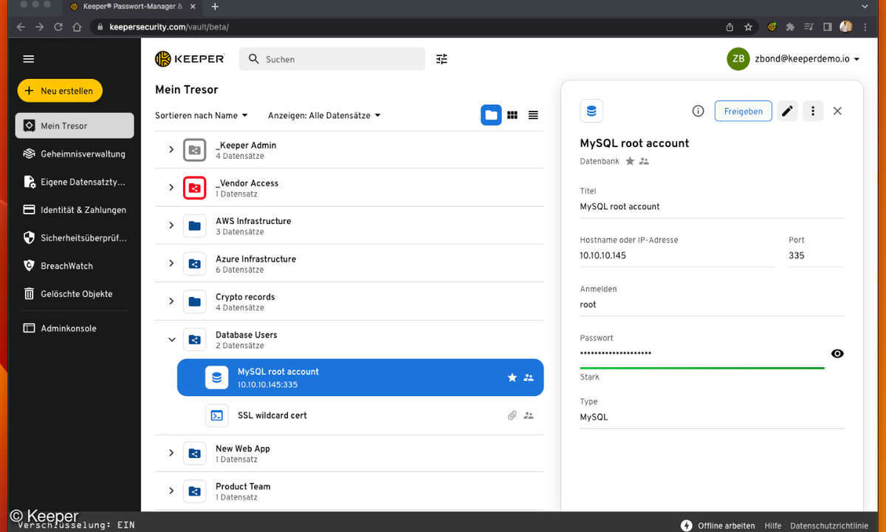The width and height of the screenshot is (886, 532).
Task: Switch to list view icon
Action: (533, 115)
